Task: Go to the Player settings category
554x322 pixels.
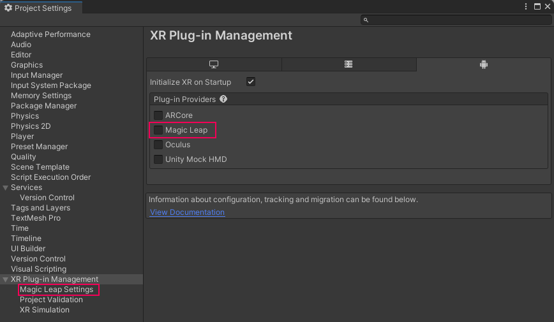Action: click(22, 136)
